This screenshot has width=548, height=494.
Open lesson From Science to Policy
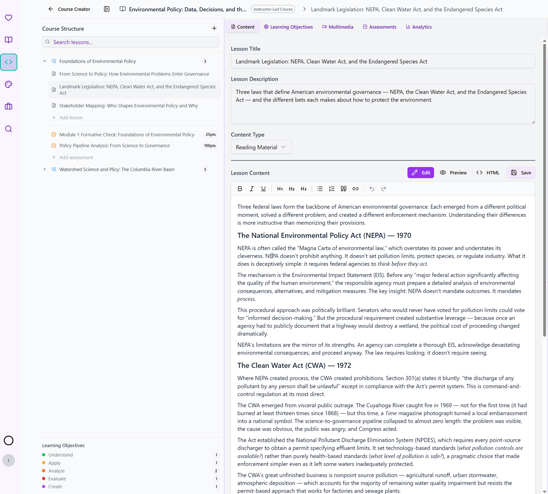tap(134, 74)
